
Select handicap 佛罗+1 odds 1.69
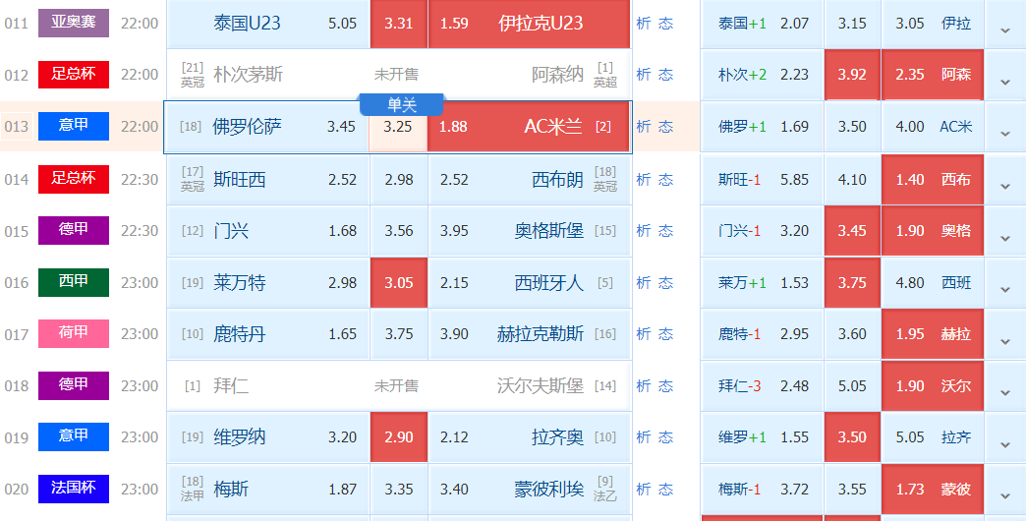(x=763, y=127)
